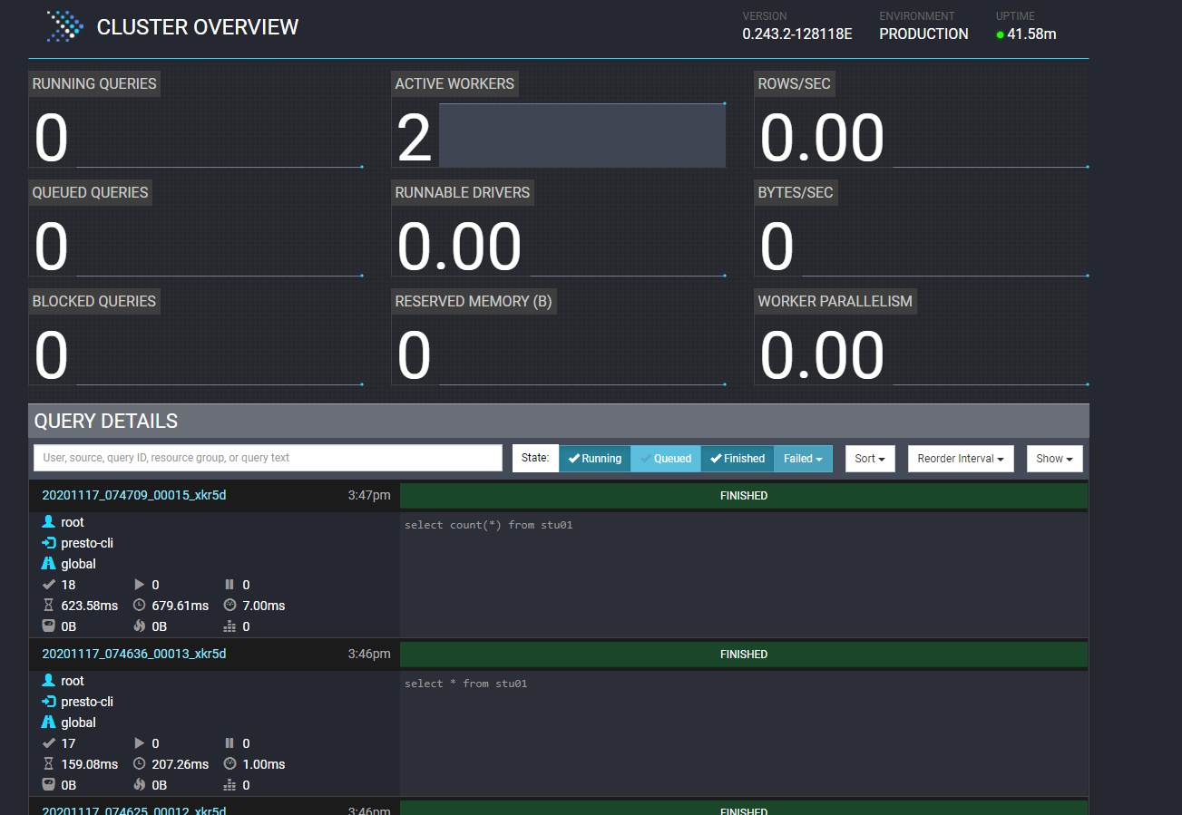Viewport: 1182px width, 815px height.
Task: Click user icon beside root in query 00015
Action: pyautogui.click(x=49, y=522)
